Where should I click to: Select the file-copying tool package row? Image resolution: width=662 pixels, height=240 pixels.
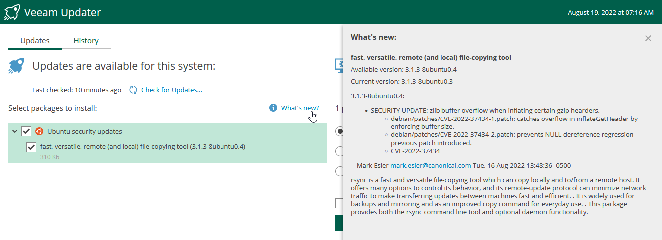pos(143,147)
